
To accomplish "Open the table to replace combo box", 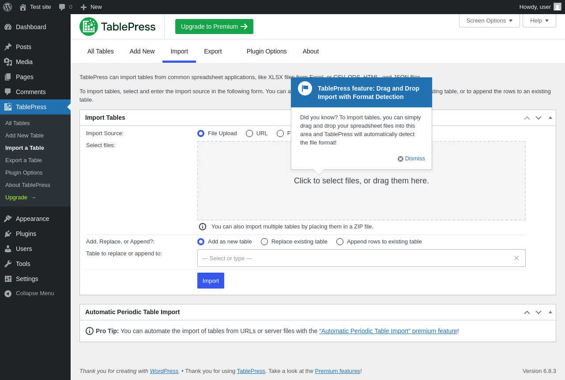I will (362, 258).
